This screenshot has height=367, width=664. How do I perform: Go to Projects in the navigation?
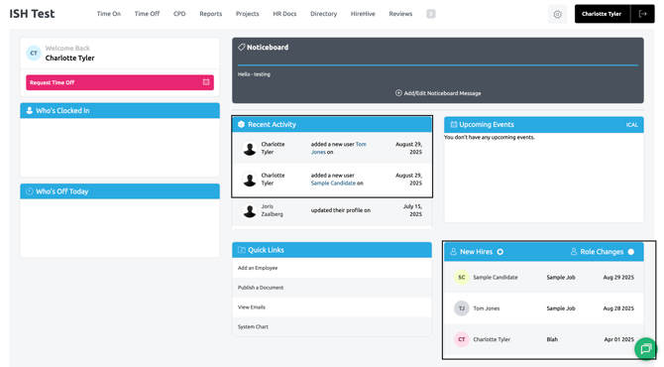[x=248, y=14]
